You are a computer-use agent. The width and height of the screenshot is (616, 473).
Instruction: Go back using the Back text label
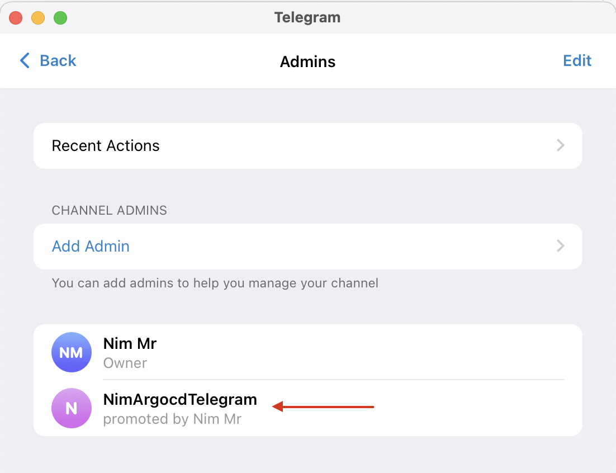coord(58,60)
